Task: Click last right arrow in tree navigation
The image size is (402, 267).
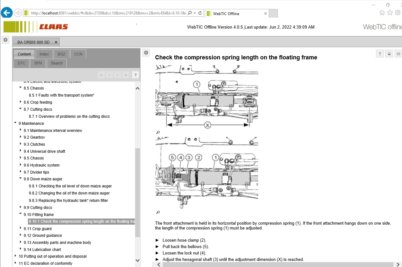Action: point(126,75)
